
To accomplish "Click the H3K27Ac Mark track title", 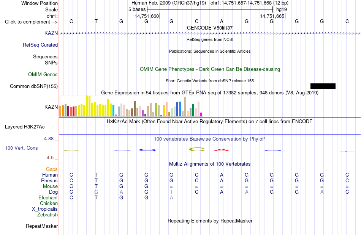I will tap(210, 122).
